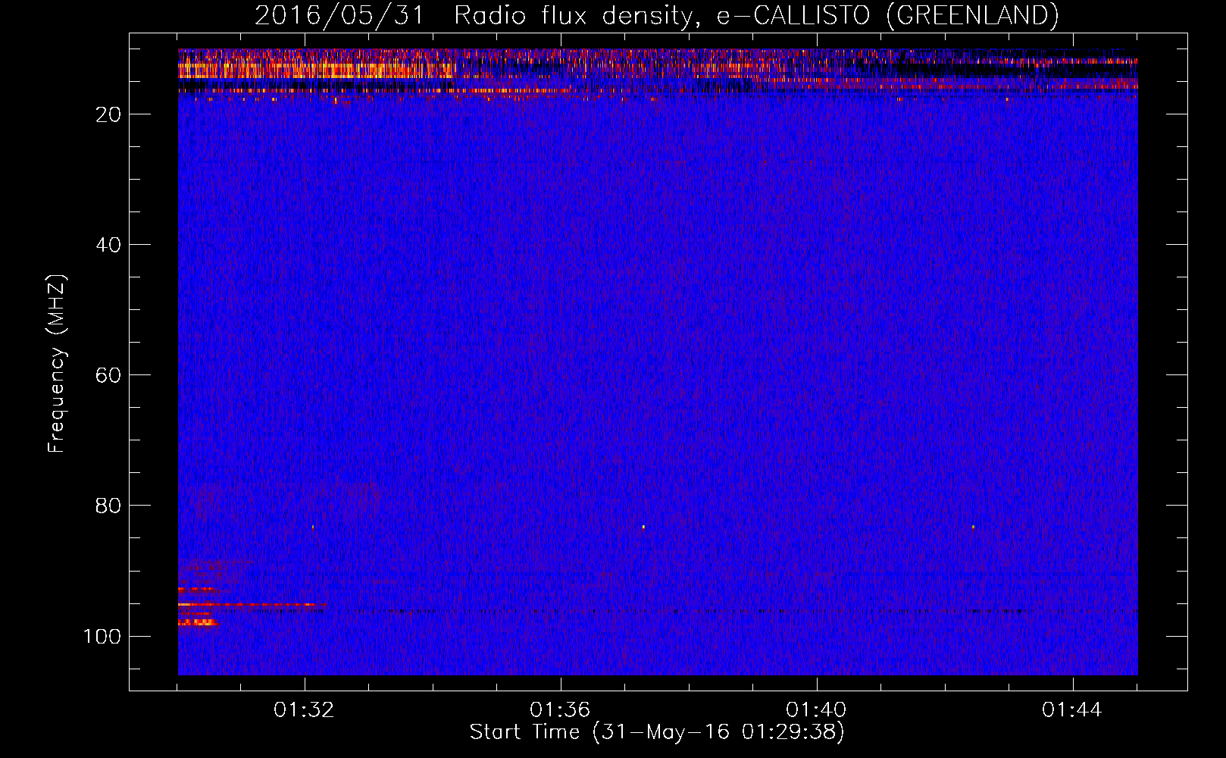
Task: Click the 80 MHz frequency tick label
Action: (x=108, y=506)
